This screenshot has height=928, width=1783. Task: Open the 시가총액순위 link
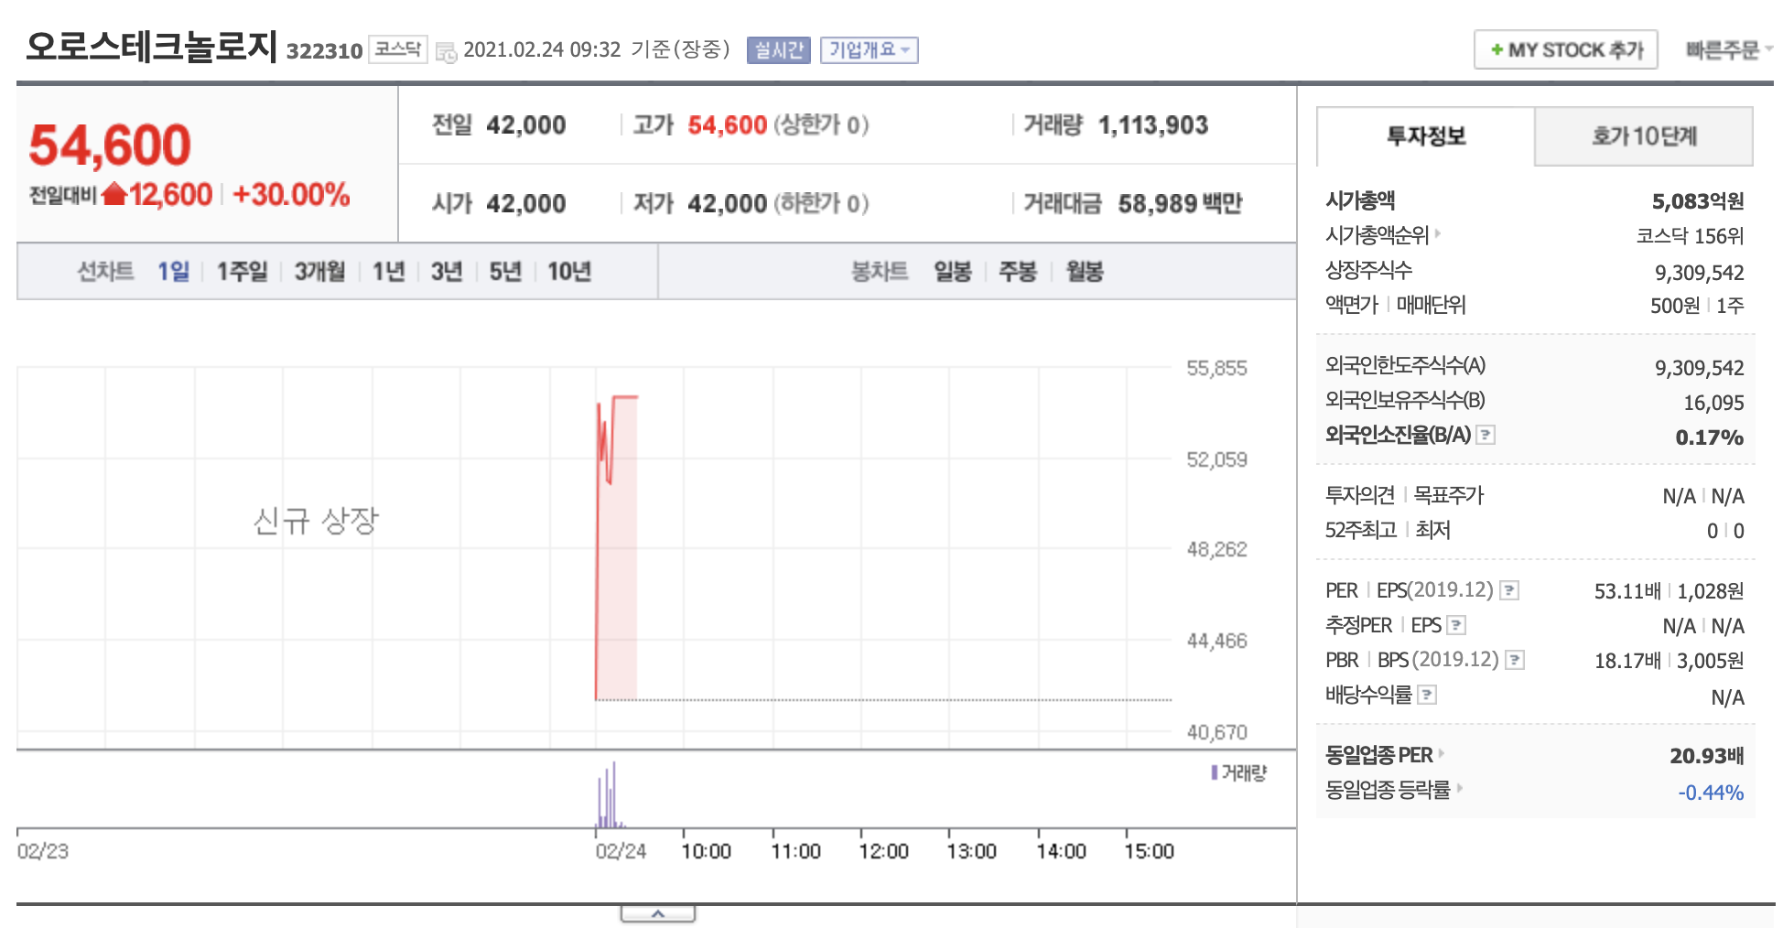point(1378,235)
